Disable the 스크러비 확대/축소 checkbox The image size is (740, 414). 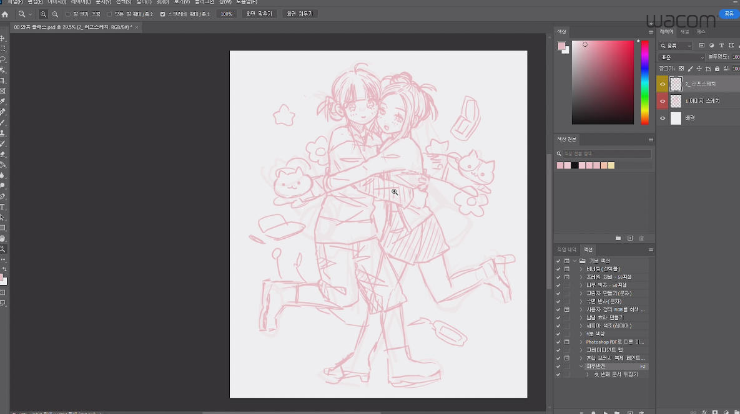pos(163,14)
